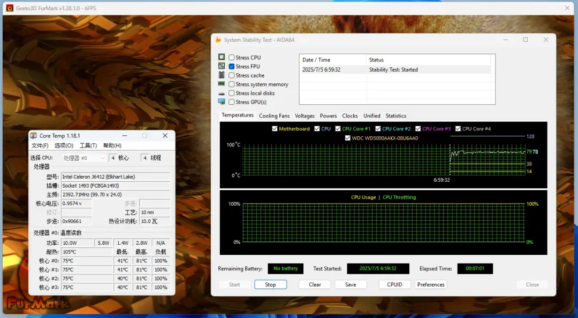Image resolution: width=578 pixels, height=318 pixels.
Task: Click the RAM icon beside Stress system memory
Action: [222, 84]
